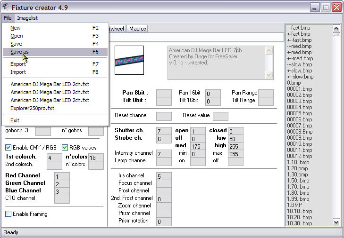Click the strobe high value field

[x=235, y=146]
